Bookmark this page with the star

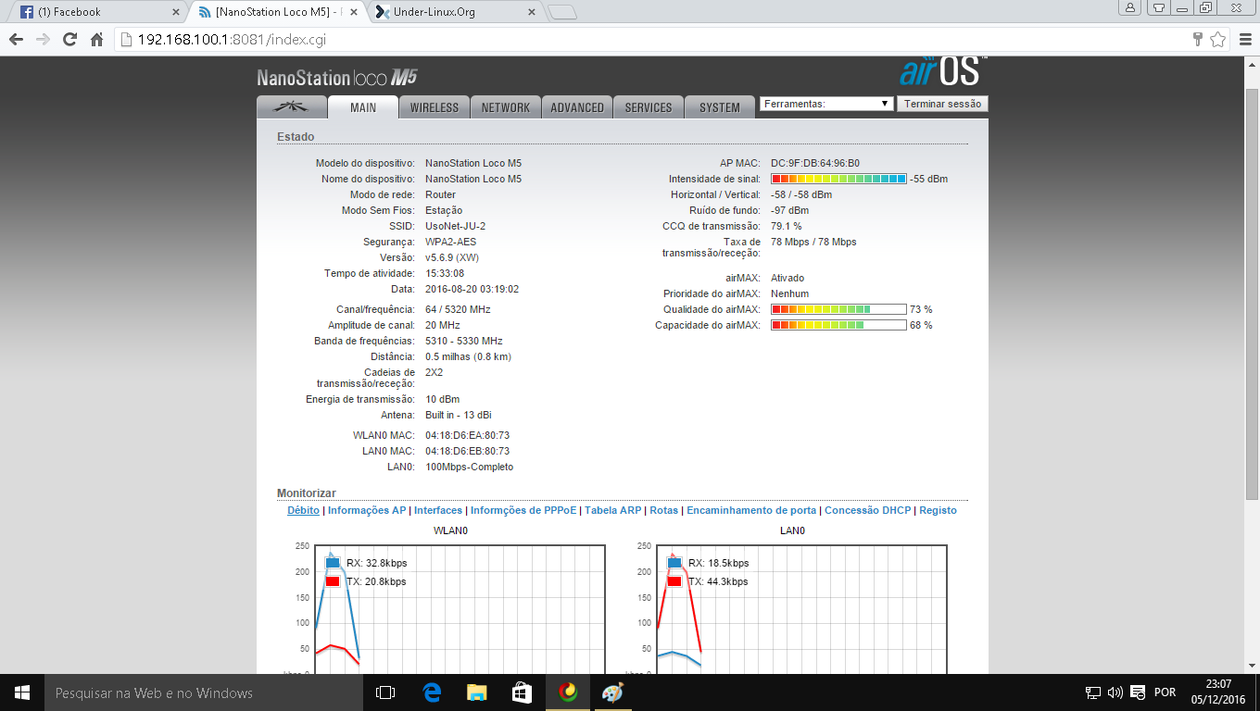point(1218,40)
